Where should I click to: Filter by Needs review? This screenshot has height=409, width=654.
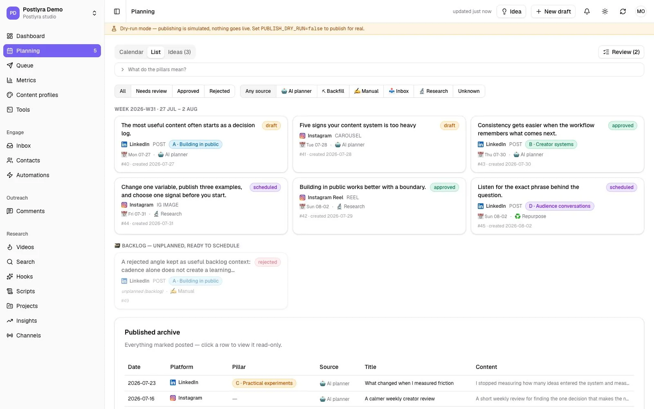tap(151, 91)
